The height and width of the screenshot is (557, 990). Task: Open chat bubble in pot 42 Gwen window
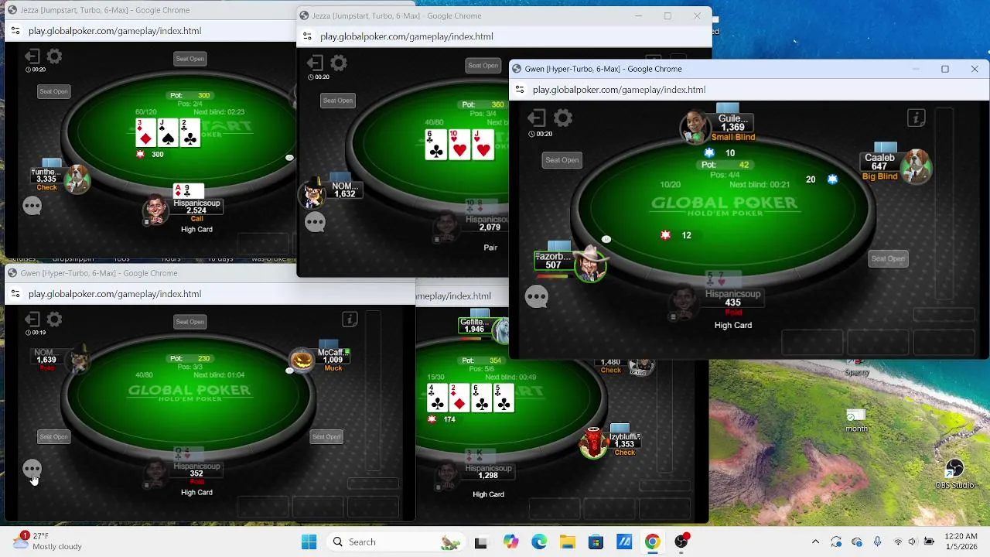[537, 297]
